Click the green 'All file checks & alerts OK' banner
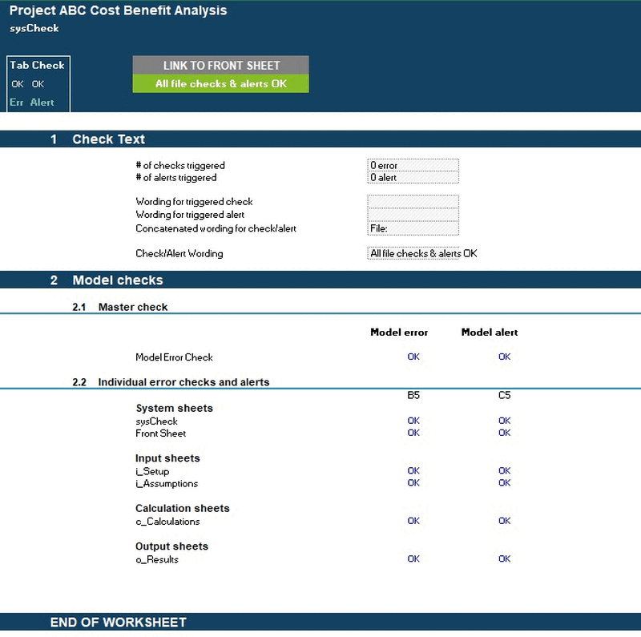The image size is (641, 637). [x=220, y=83]
